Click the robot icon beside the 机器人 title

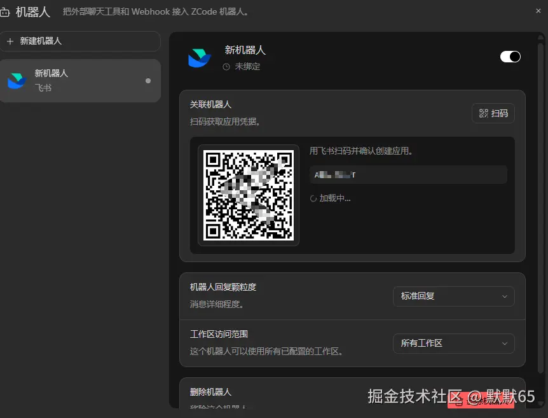click(x=4, y=13)
